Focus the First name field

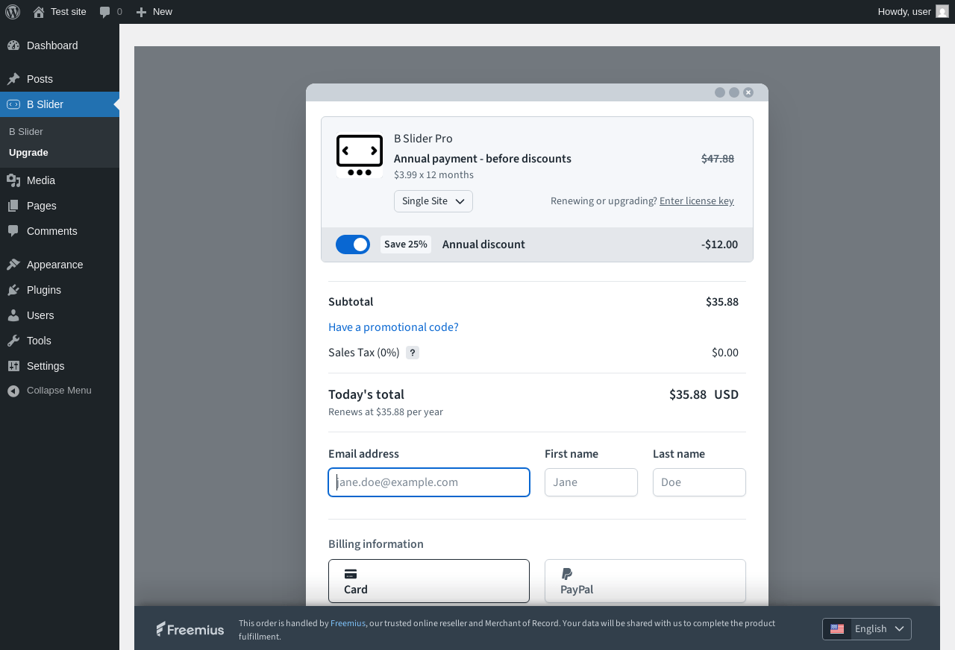pos(591,482)
